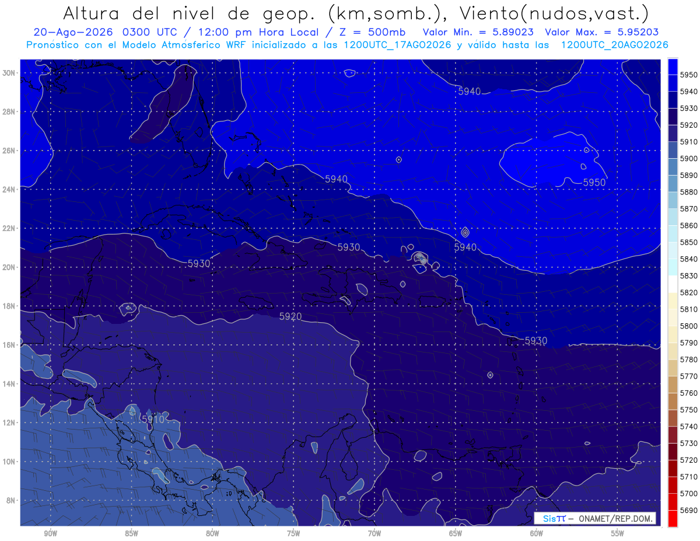Click the 8N latitude axis label
This screenshot has width=700, height=541.
tap(10, 500)
